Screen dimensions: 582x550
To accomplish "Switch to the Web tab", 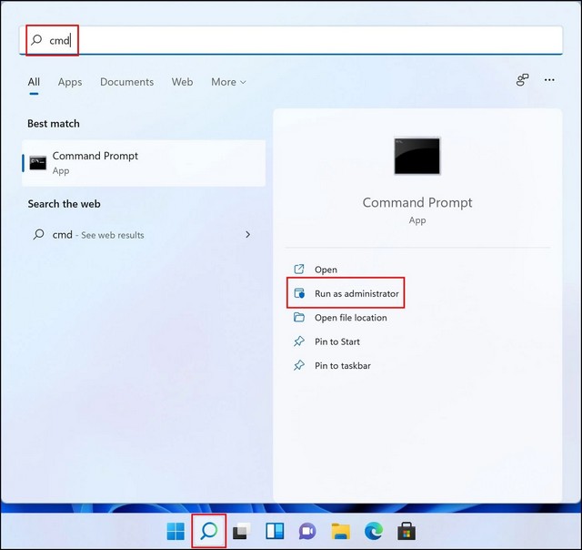I will [x=182, y=82].
